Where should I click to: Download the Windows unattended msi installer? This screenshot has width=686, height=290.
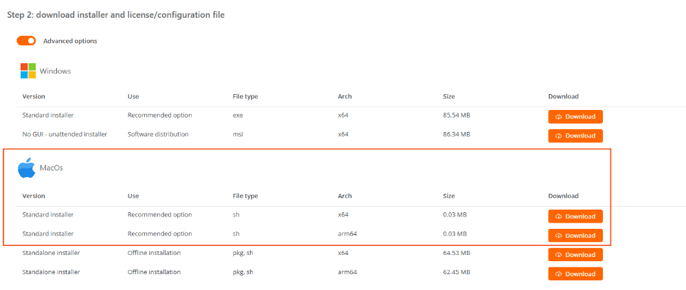coord(575,136)
